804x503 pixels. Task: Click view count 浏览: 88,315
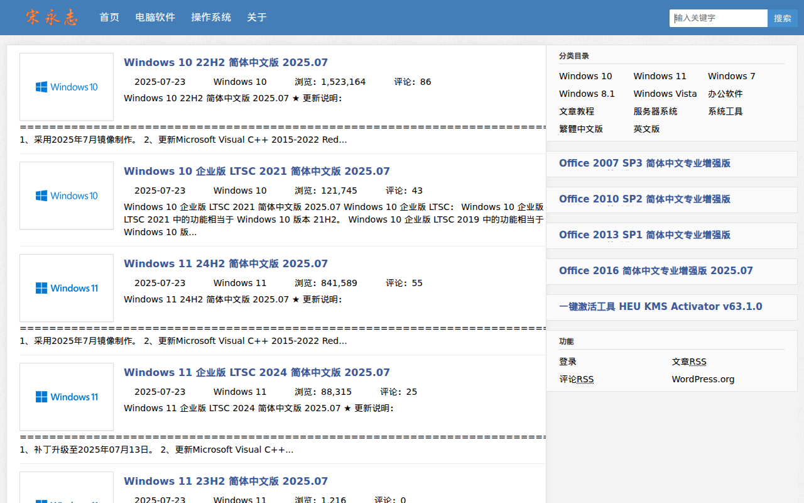(x=323, y=392)
